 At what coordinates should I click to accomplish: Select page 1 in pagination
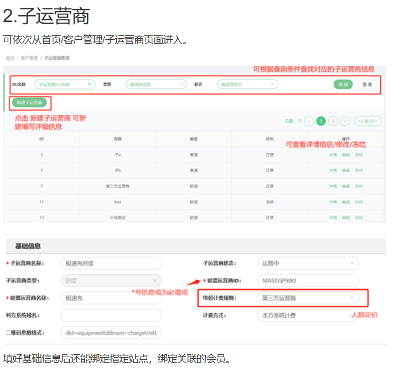coord(321,121)
